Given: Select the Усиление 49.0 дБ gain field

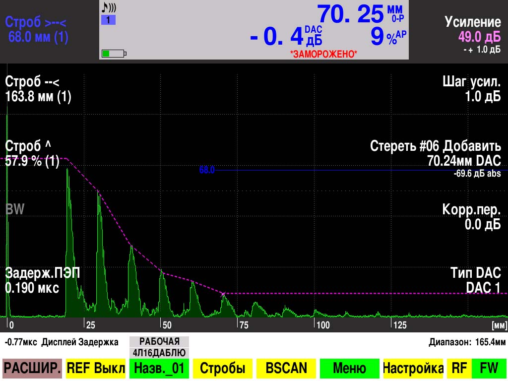Looking at the screenshot, I should [x=472, y=30].
